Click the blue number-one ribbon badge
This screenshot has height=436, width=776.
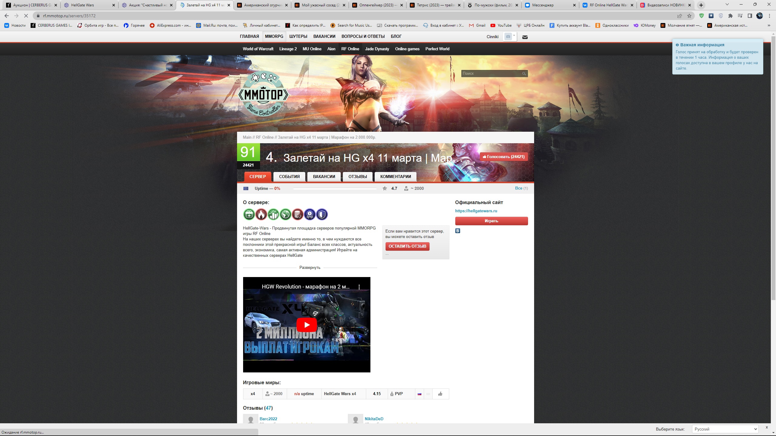309,214
